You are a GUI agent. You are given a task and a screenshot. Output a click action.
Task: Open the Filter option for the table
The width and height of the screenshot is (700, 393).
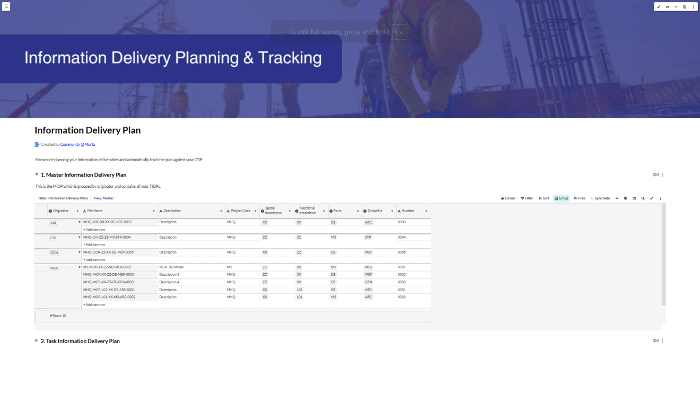527,198
